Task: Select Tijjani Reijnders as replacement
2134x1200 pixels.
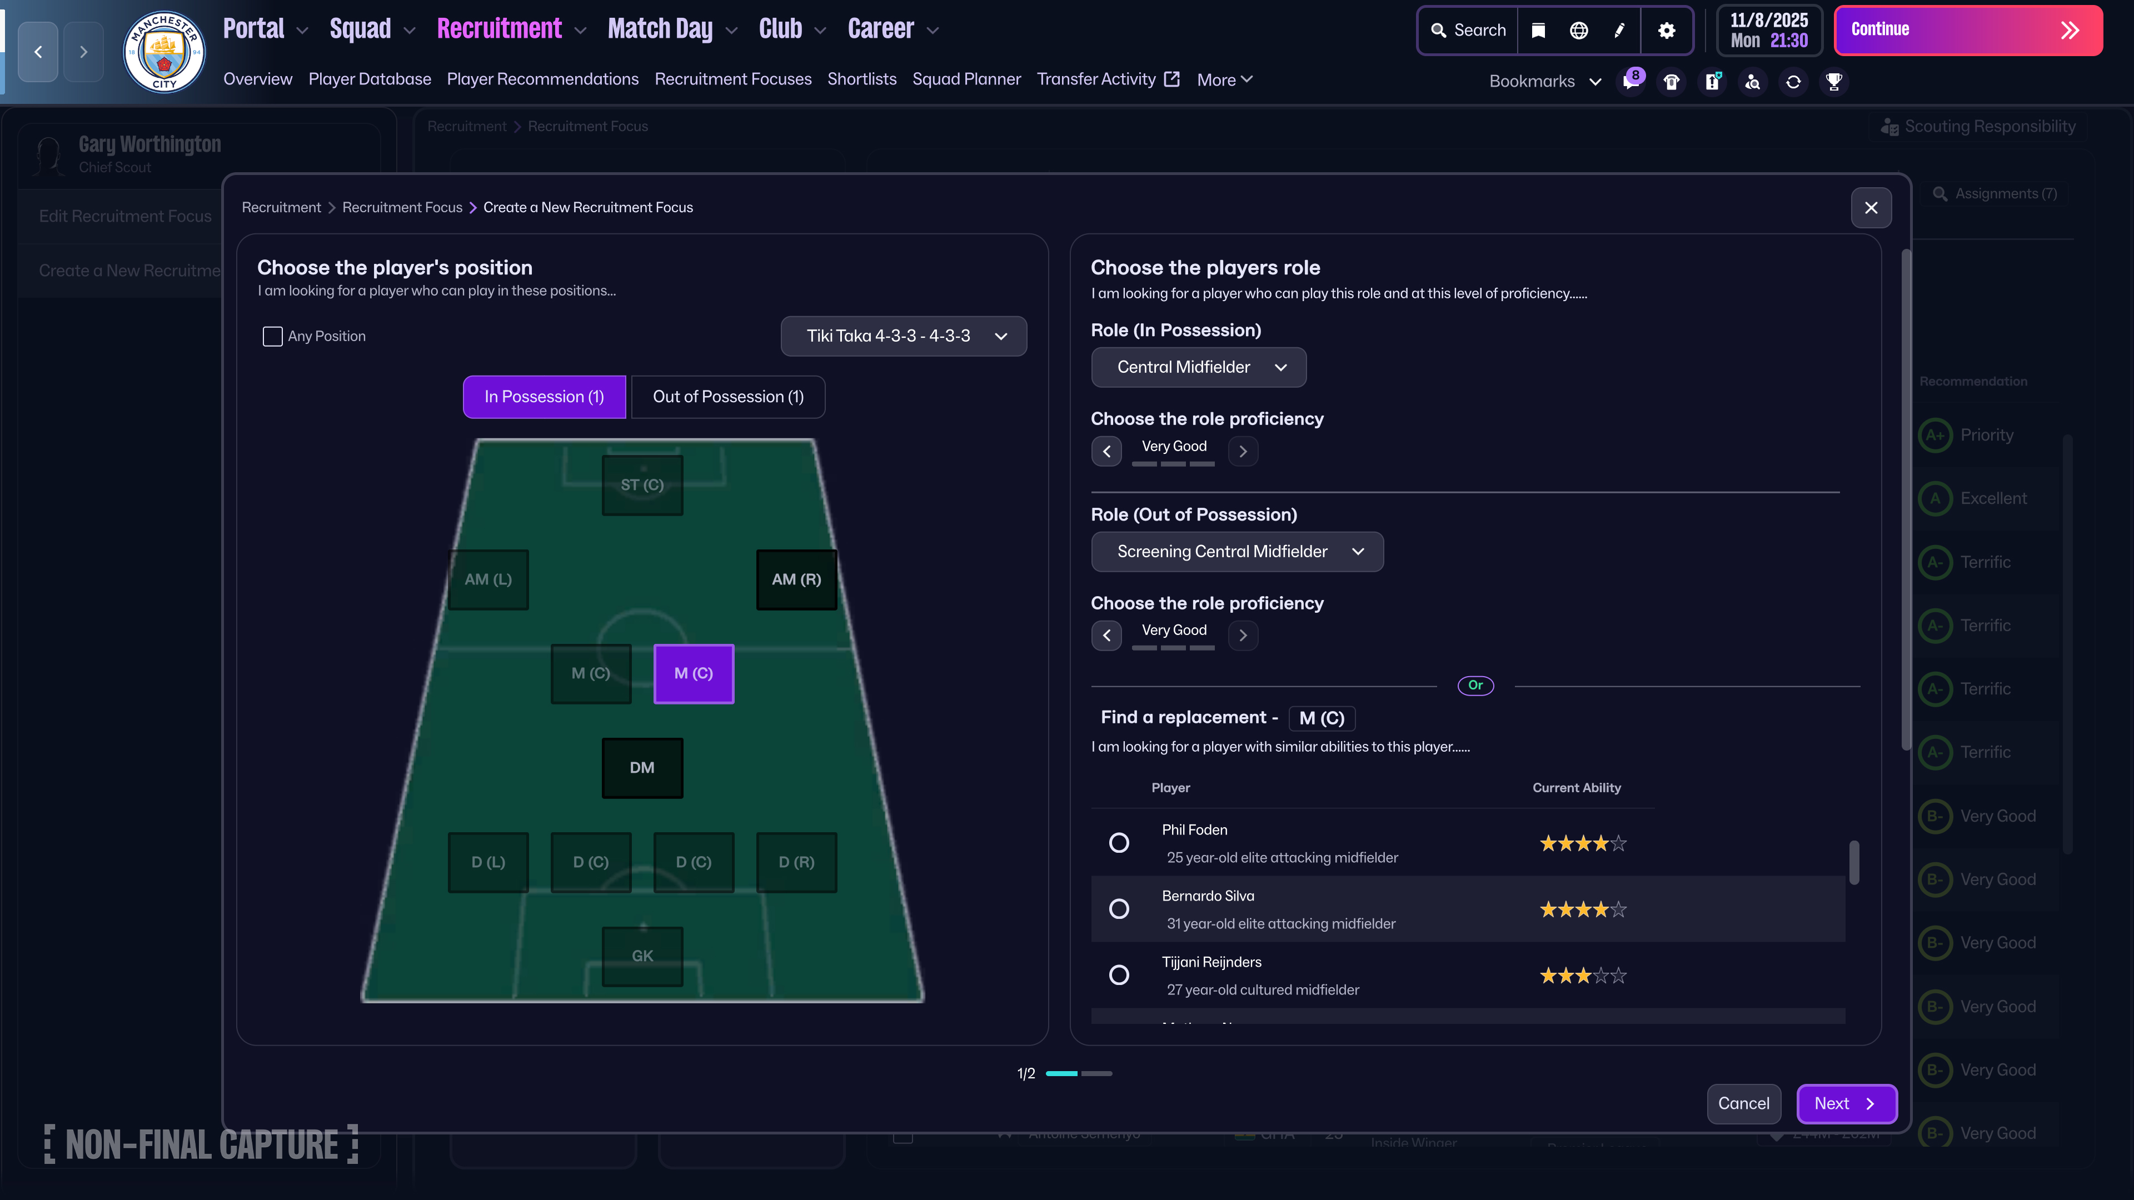Action: (1119, 976)
